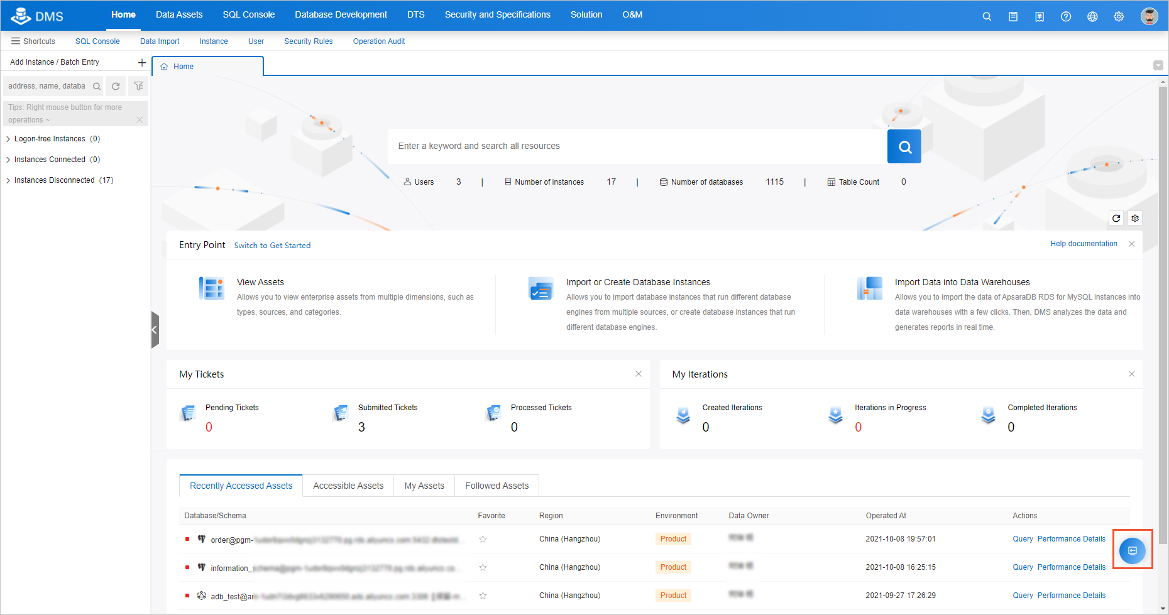Switch to the My Assets tab

click(424, 486)
